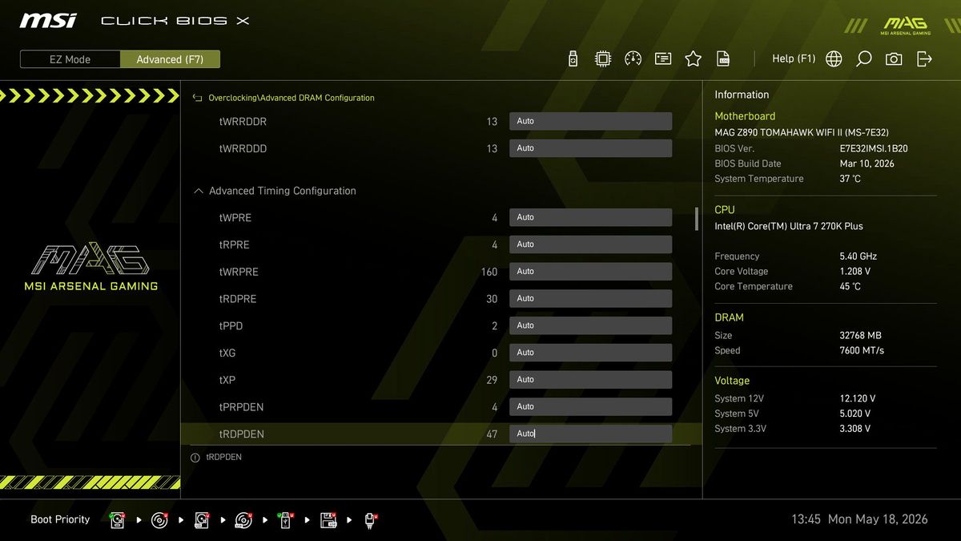
Task: Click the back arrow beside the breadcrumb path
Action: [x=198, y=98]
